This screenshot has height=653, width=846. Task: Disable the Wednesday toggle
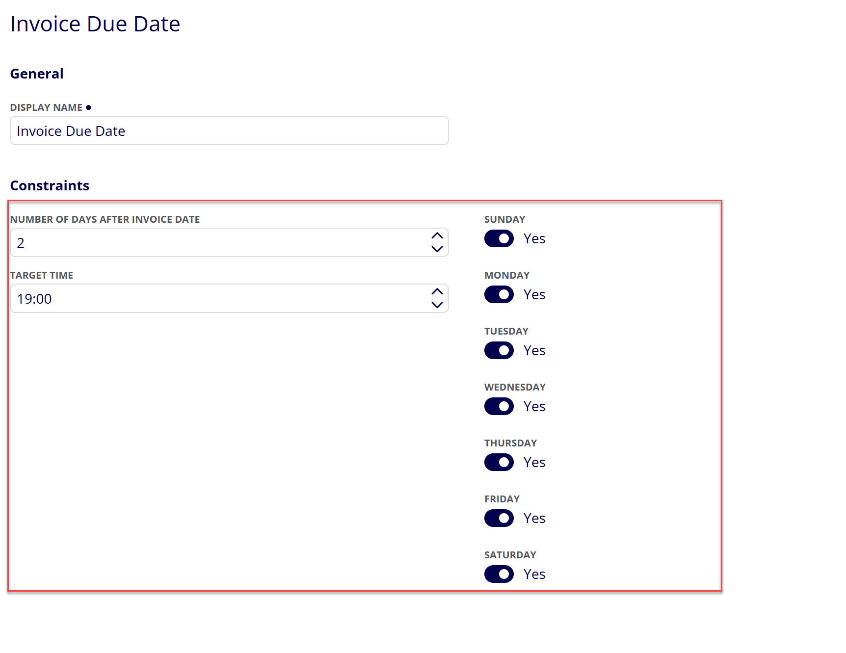coord(499,406)
